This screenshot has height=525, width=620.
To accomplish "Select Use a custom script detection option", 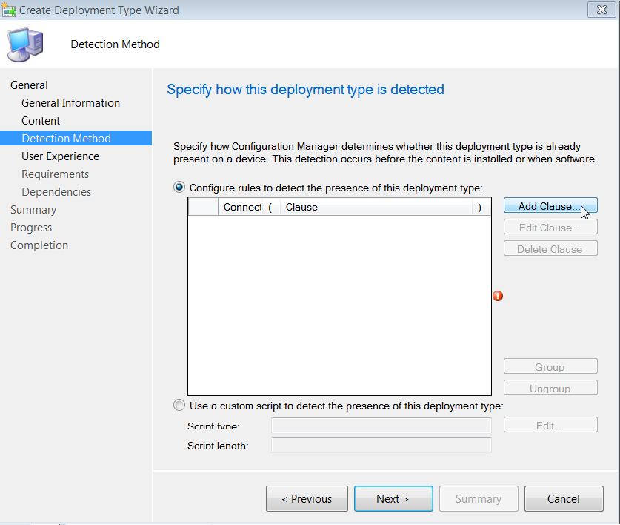I will 179,405.
